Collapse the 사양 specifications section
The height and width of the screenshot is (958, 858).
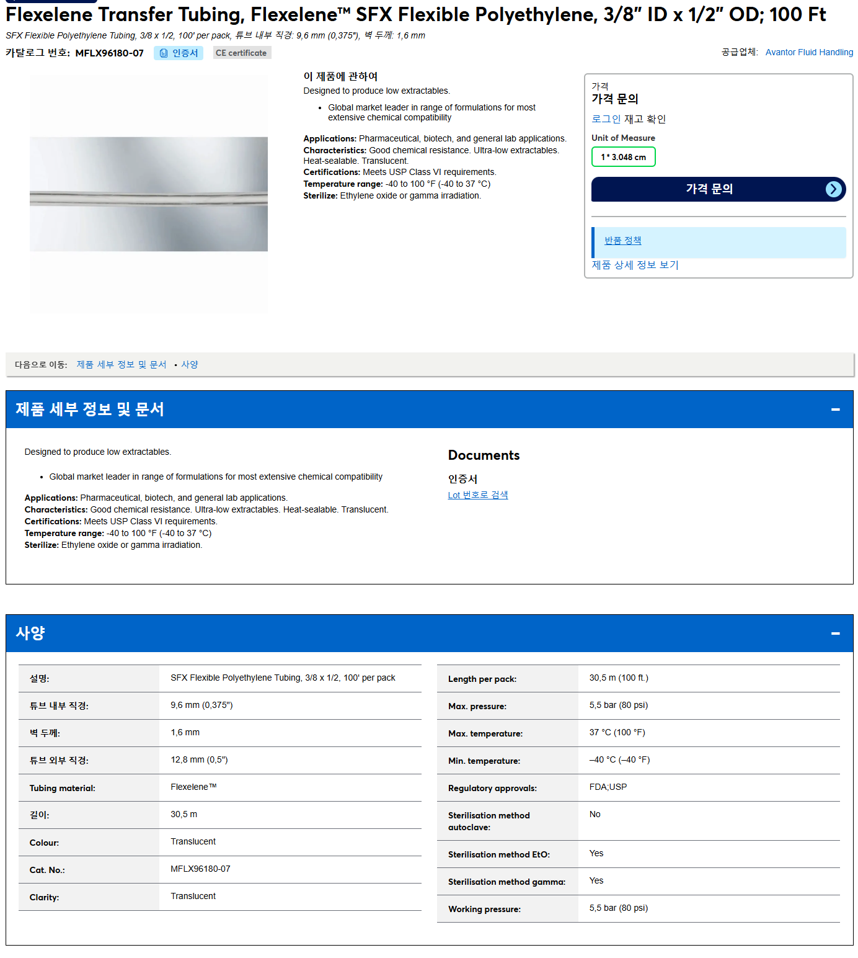(835, 633)
